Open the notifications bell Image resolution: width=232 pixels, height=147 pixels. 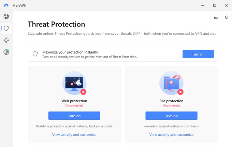[x=226, y=17]
